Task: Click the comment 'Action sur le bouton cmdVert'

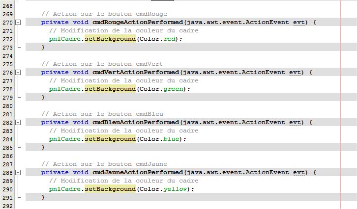Action: 102,64
